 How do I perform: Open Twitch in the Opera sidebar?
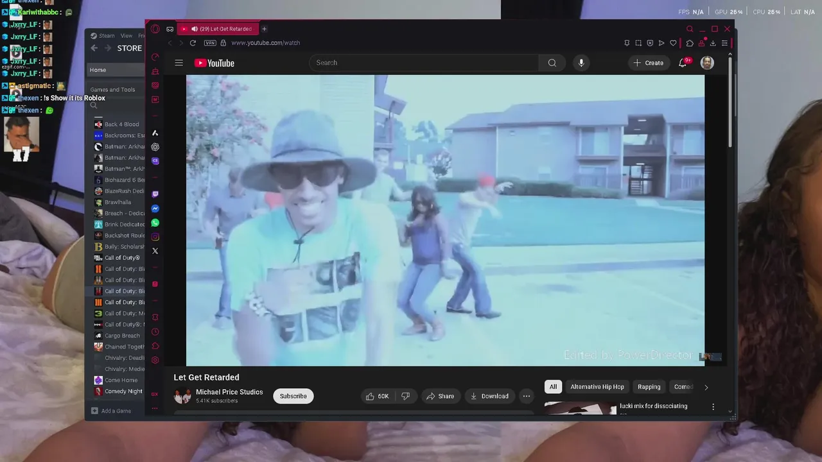155,194
